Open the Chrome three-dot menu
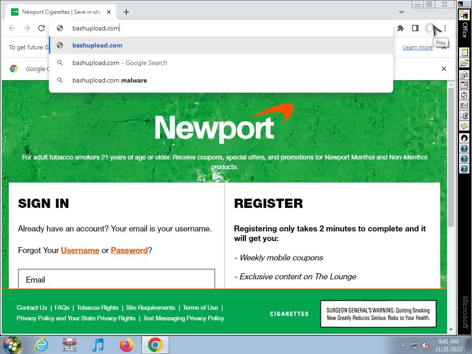 [445, 28]
